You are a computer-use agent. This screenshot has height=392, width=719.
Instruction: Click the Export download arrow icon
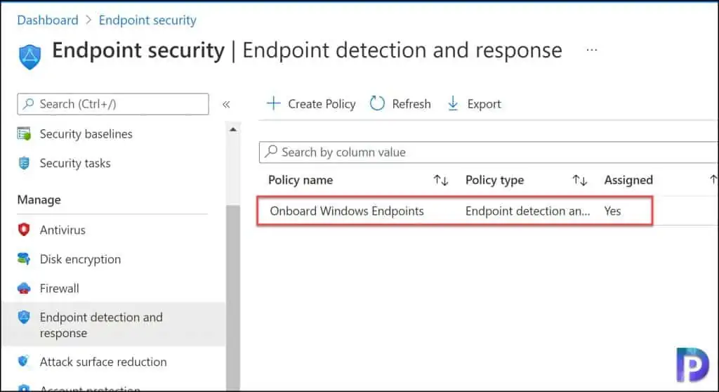[x=453, y=103]
